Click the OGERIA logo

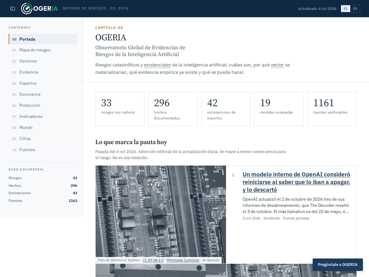tap(39, 9)
